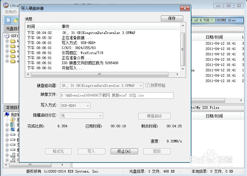Expand the Z optical drive node
The width and height of the screenshot is (247, 176).
click(7, 155)
